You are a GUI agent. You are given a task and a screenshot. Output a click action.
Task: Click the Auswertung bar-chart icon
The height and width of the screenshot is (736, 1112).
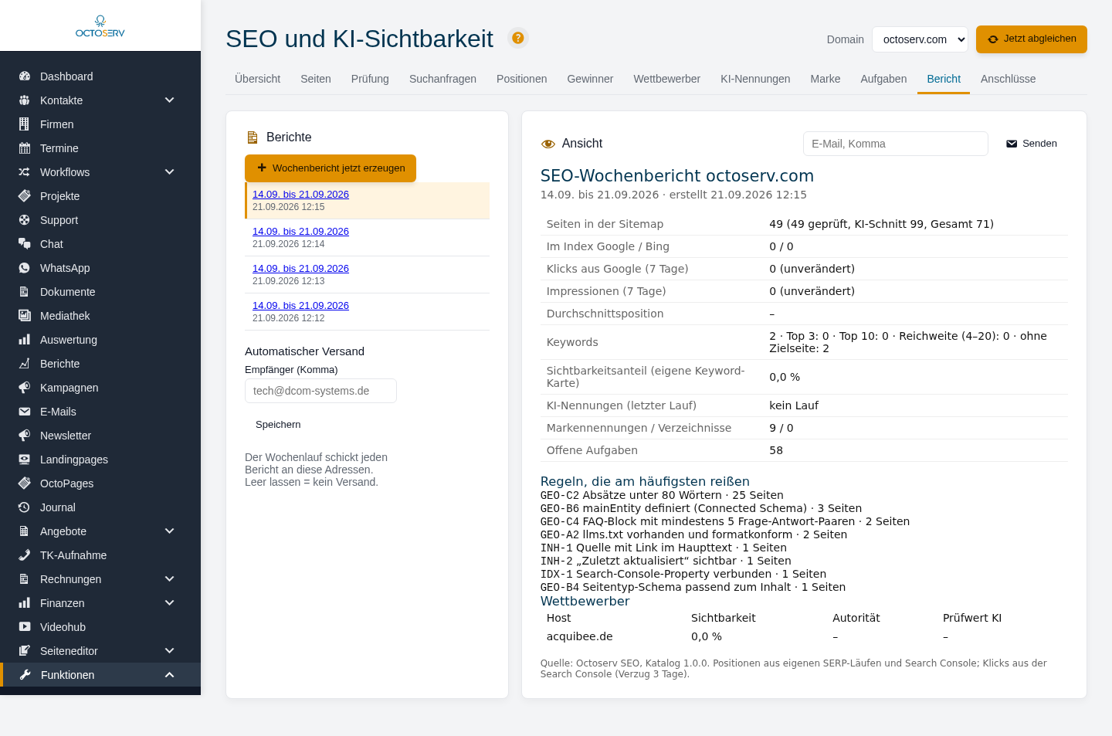[25, 340]
